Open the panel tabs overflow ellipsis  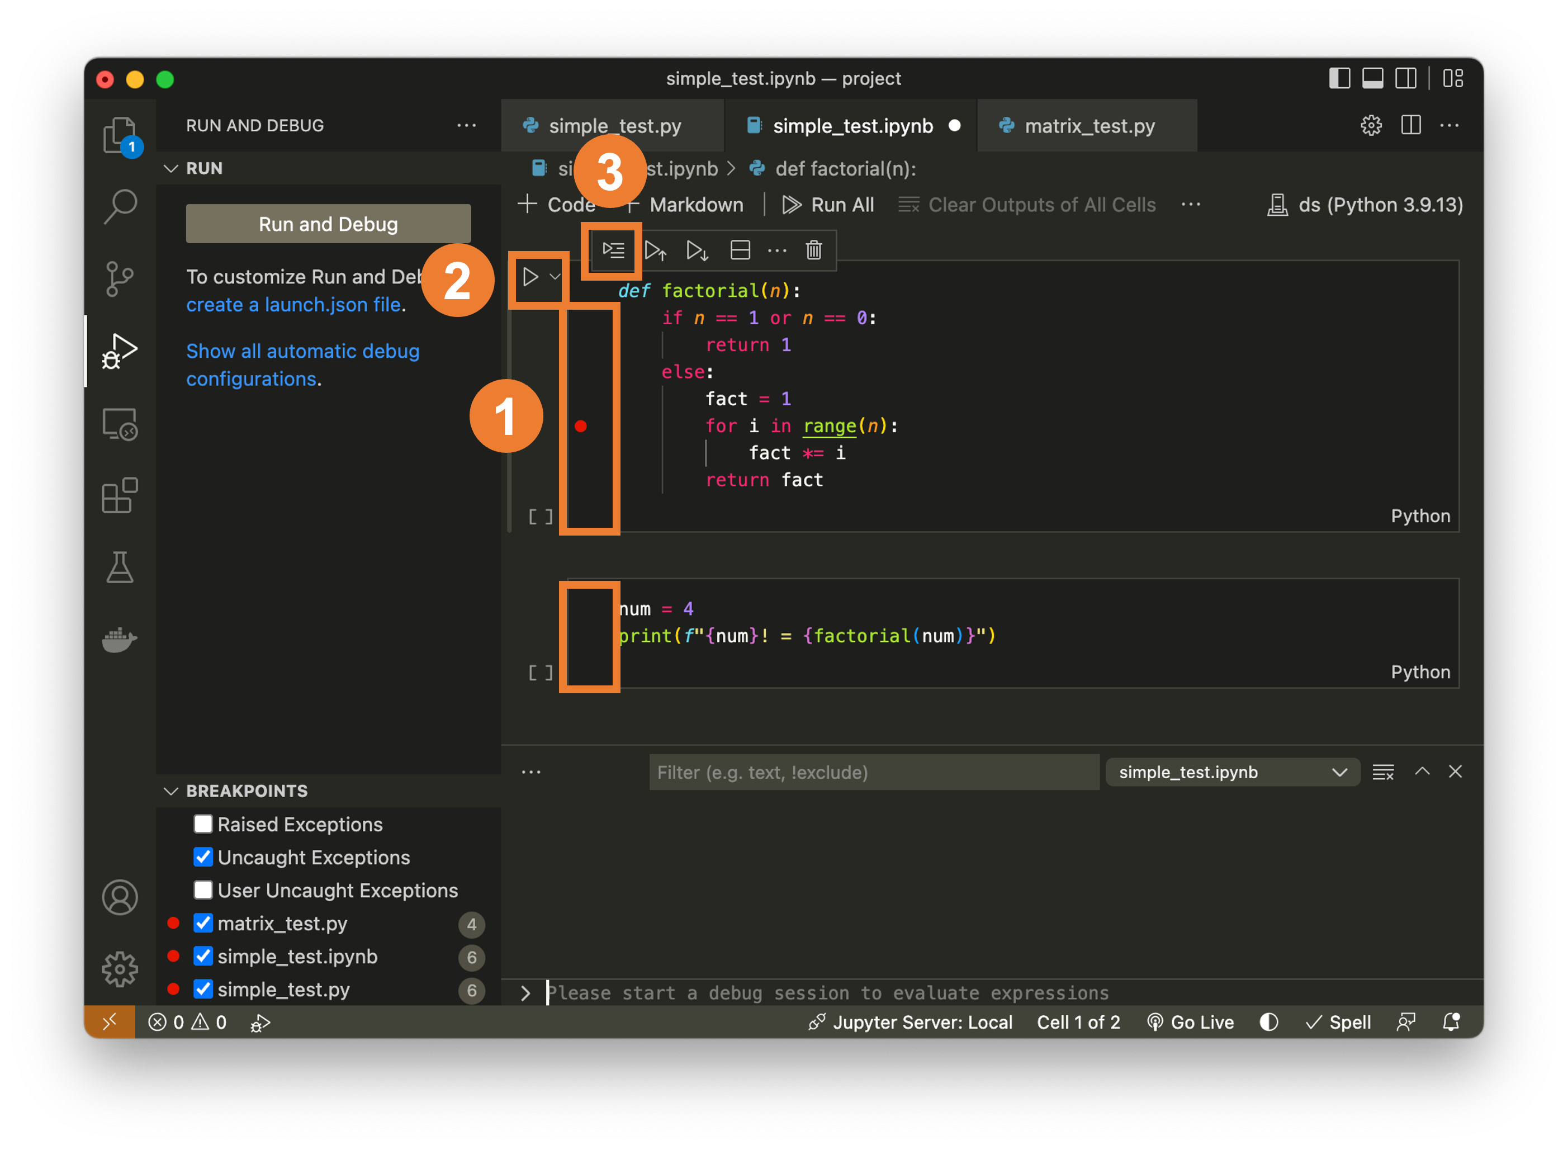pyautogui.click(x=531, y=772)
